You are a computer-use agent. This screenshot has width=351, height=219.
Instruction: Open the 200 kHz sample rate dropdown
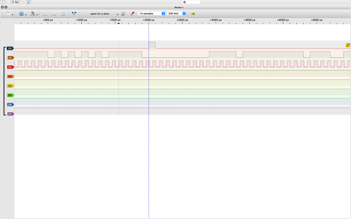click(176, 13)
